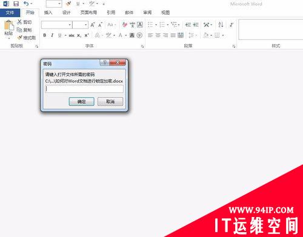Click the Numbering list icon
This screenshot has height=237, width=303.
click(x=162, y=25)
